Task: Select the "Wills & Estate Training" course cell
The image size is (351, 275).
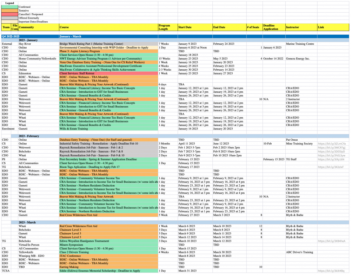Action: point(108,129)
